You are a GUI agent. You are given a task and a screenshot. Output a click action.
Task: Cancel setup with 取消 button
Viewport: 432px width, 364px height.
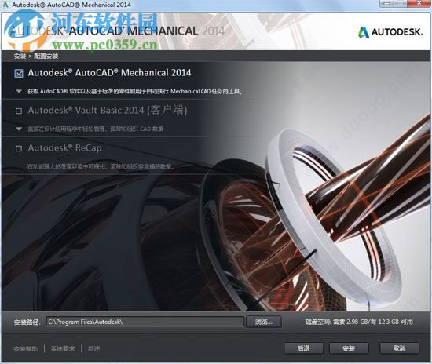pyautogui.click(x=399, y=348)
